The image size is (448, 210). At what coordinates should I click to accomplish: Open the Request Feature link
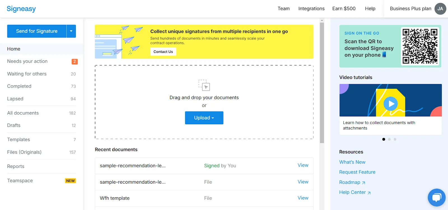357,172
